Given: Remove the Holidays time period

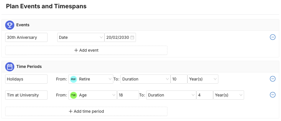Looking at the screenshot, I should tap(273, 79).
